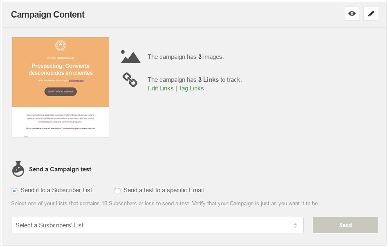Click the campaign email thumbnail preview
Screen dimensions: 388x247
tap(61, 87)
